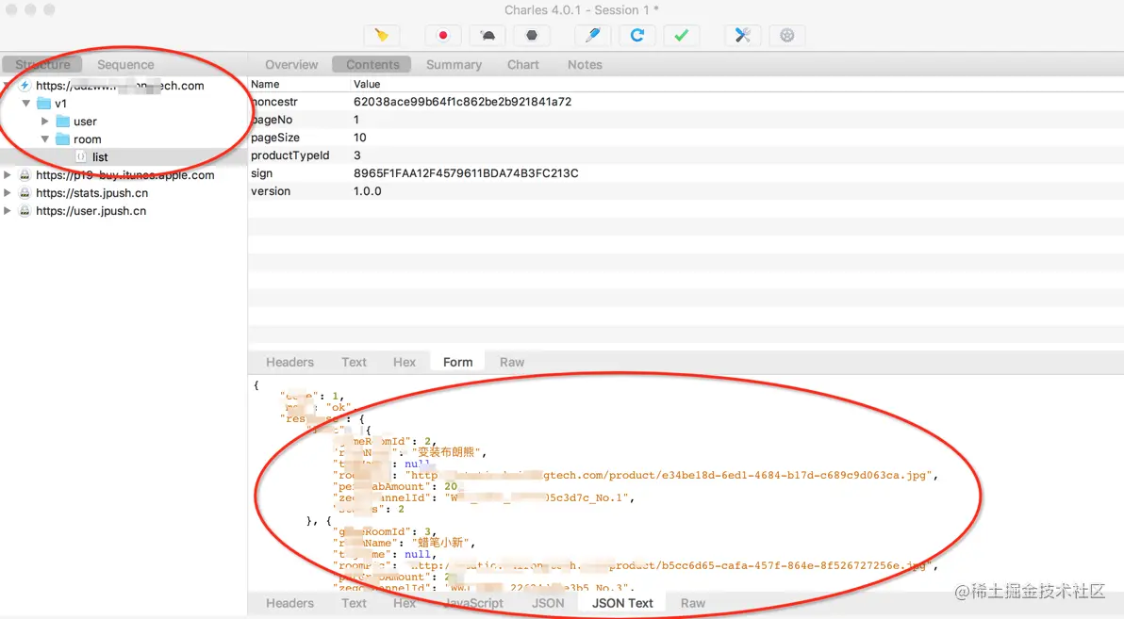This screenshot has height=619, width=1124.
Task: Select the noncestr parameter row
Action: tap(686, 102)
